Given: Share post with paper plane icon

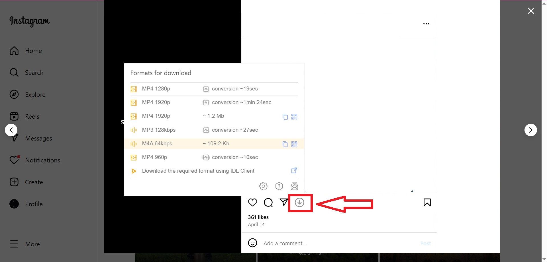Looking at the screenshot, I should click(284, 202).
